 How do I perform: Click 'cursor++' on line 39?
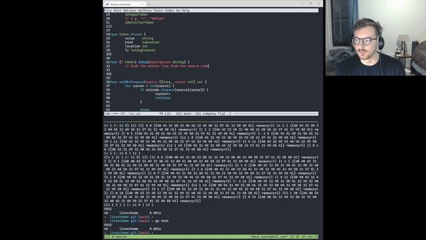pos(162,93)
